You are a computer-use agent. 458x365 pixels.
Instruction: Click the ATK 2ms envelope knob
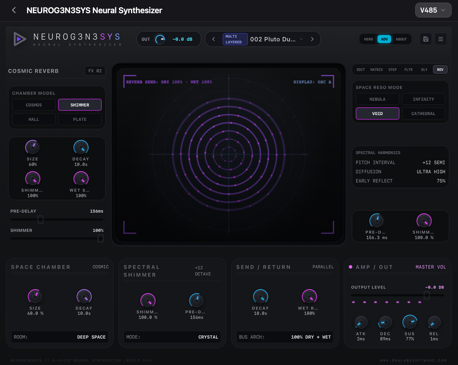[x=361, y=322]
